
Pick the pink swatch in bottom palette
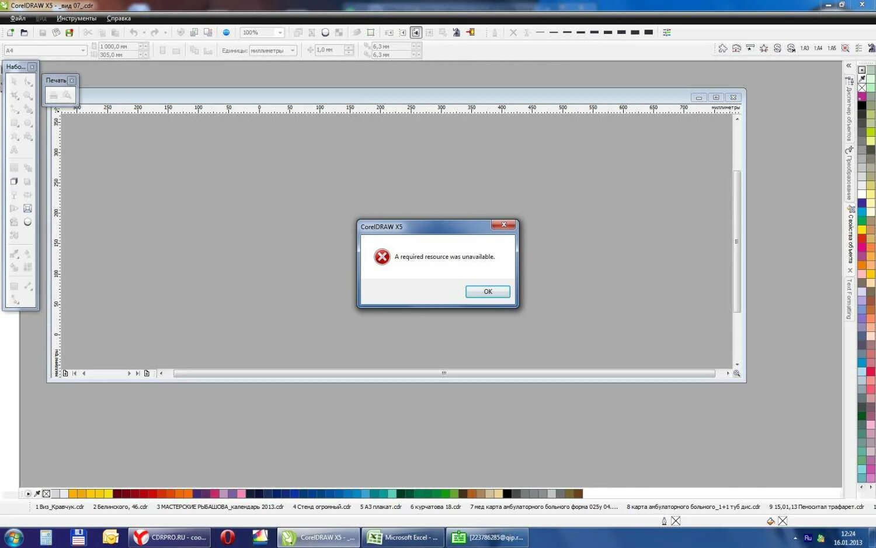[x=241, y=494]
